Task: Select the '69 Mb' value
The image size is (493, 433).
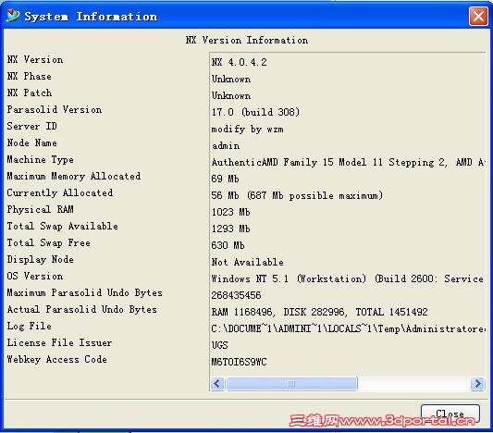Action: (x=225, y=179)
